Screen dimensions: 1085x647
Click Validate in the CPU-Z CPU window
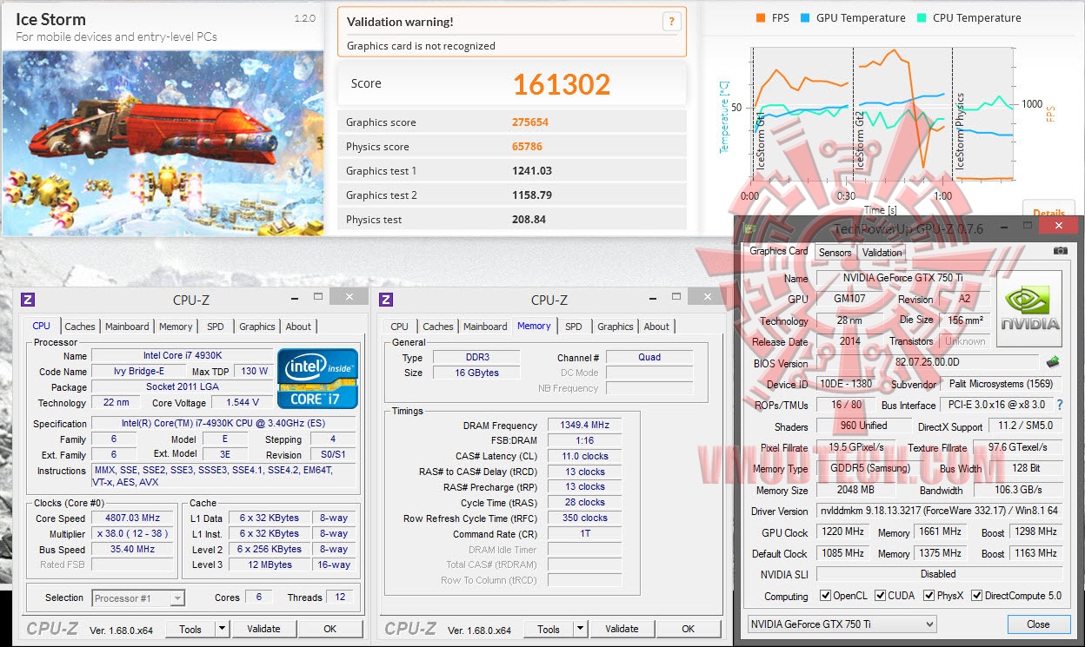[x=263, y=629]
